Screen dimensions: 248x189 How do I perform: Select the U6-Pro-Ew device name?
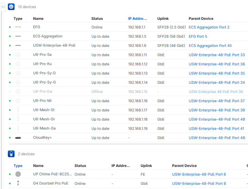tap(43, 91)
